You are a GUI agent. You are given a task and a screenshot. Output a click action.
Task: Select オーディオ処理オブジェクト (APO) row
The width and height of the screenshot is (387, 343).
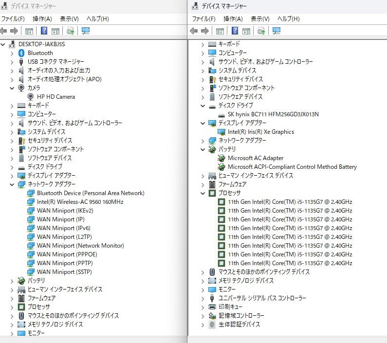[x=65, y=79]
